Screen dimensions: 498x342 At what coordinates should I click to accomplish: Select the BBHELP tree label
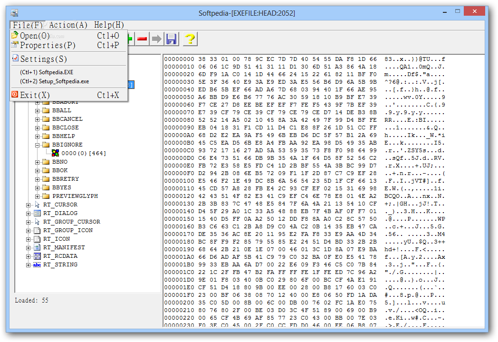click(x=64, y=136)
